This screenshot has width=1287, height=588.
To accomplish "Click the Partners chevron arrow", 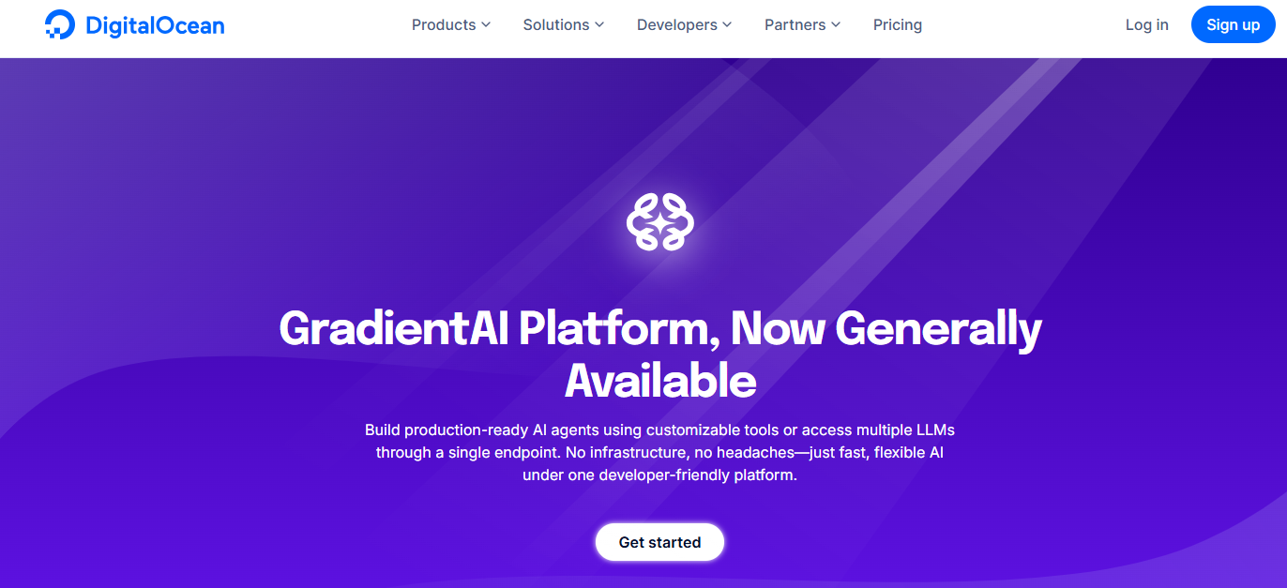I will click(835, 25).
